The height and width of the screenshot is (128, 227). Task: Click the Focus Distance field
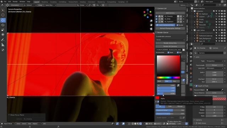pos(214,93)
